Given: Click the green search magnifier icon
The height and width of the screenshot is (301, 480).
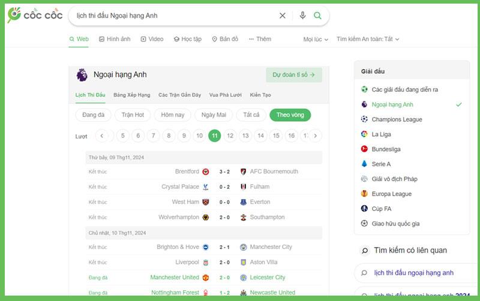Looking at the screenshot, I should (x=317, y=16).
